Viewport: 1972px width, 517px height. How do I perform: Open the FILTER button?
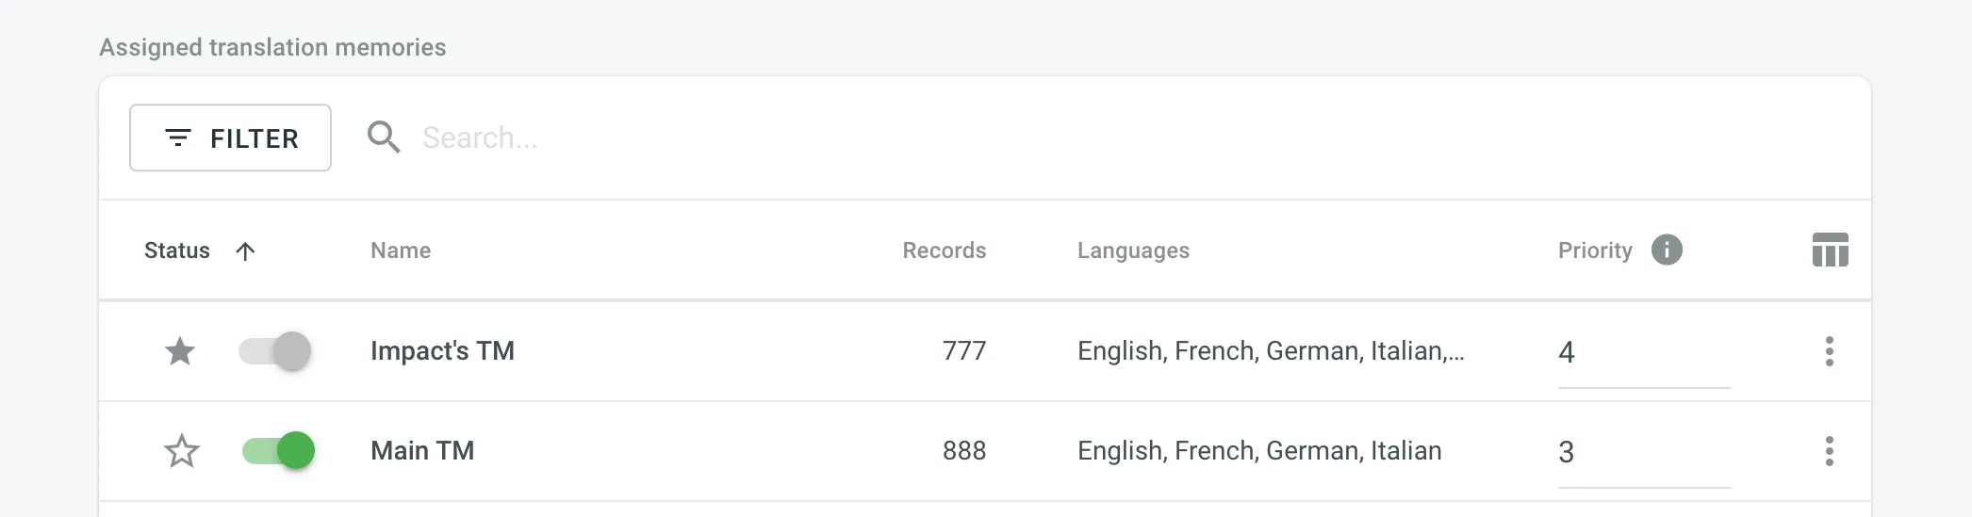point(230,138)
